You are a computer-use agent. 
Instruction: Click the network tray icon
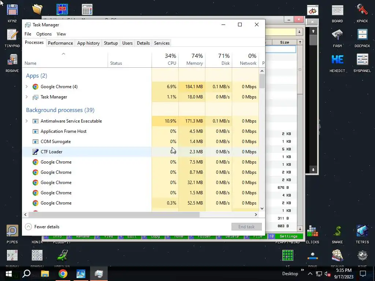pos(319,274)
